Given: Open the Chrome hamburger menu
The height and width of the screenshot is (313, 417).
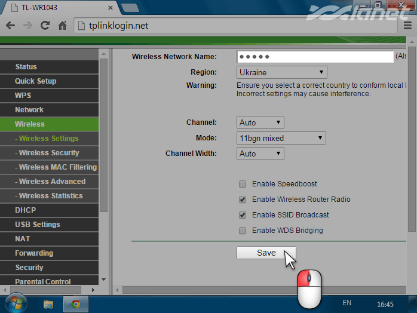Looking at the screenshot, I should pyautogui.click(x=408, y=26).
